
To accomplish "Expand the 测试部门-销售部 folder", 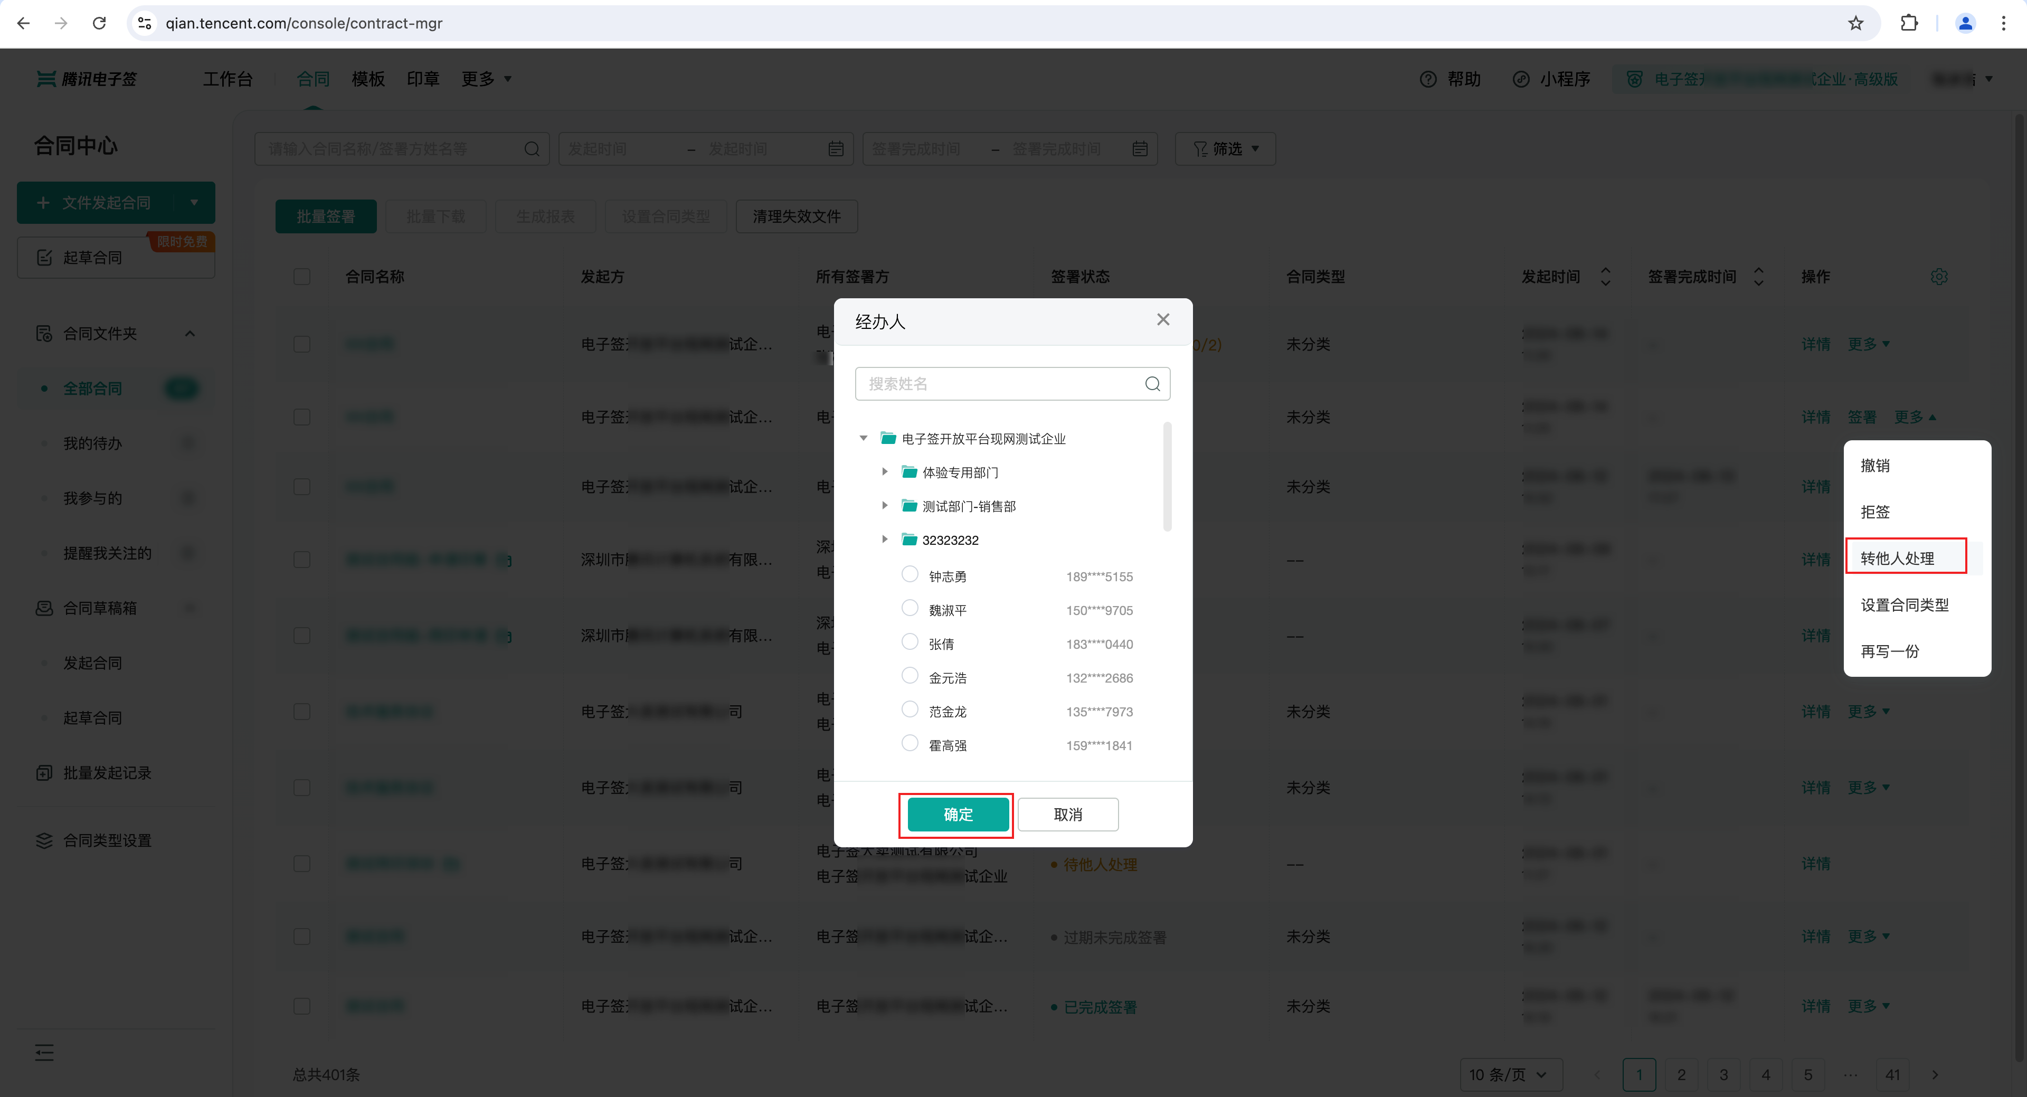I will (885, 506).
